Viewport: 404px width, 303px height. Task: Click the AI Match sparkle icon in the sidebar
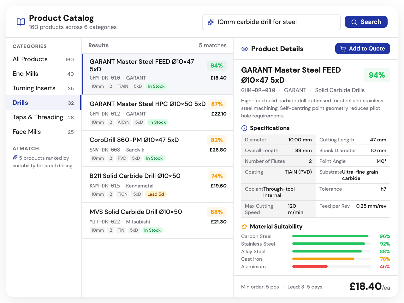pos(15,158)
